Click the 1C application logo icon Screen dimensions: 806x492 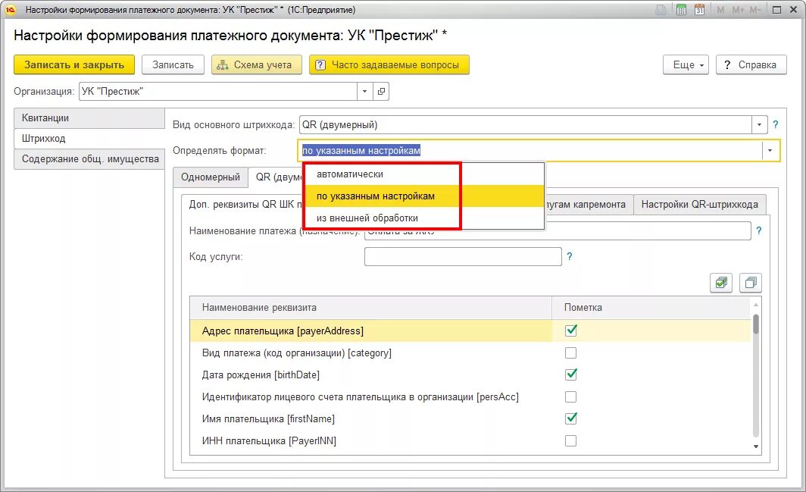pos(11,10)
